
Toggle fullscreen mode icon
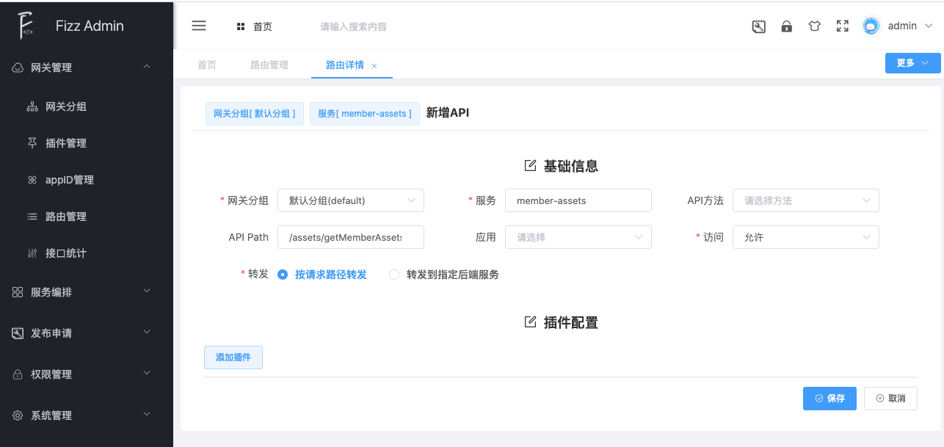(x=843, y=26)
